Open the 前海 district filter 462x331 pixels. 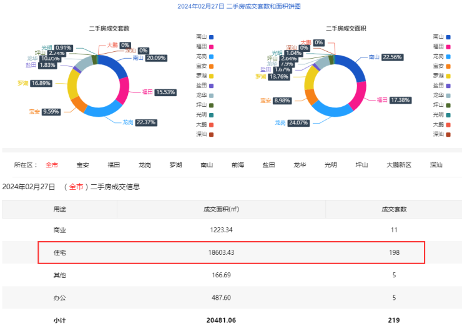point(238,165)
